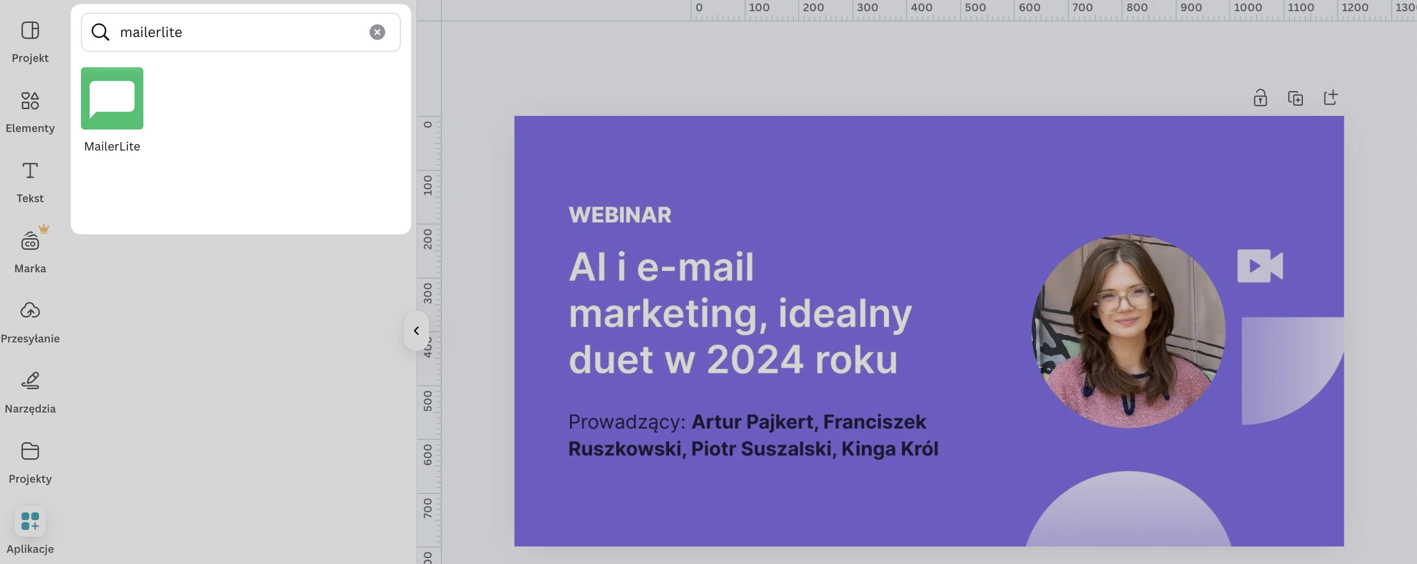Viewport: 1417px width, 564px height.
Task: Select the webinar headline text block
Action: click(740, 313)
